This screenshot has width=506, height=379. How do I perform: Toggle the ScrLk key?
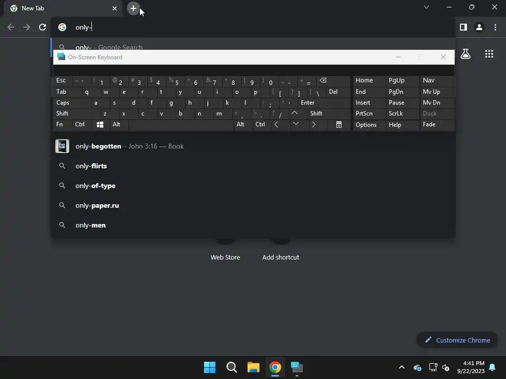coord(402,114)
